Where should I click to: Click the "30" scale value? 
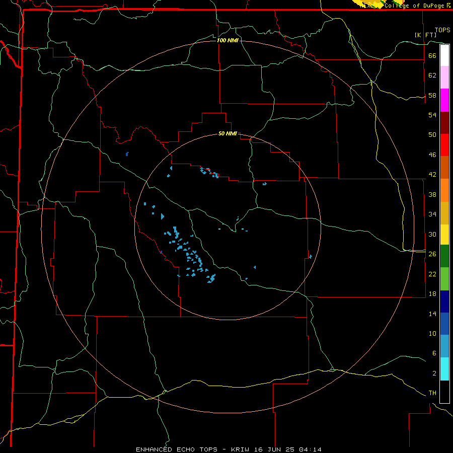[x=432, y=234]
